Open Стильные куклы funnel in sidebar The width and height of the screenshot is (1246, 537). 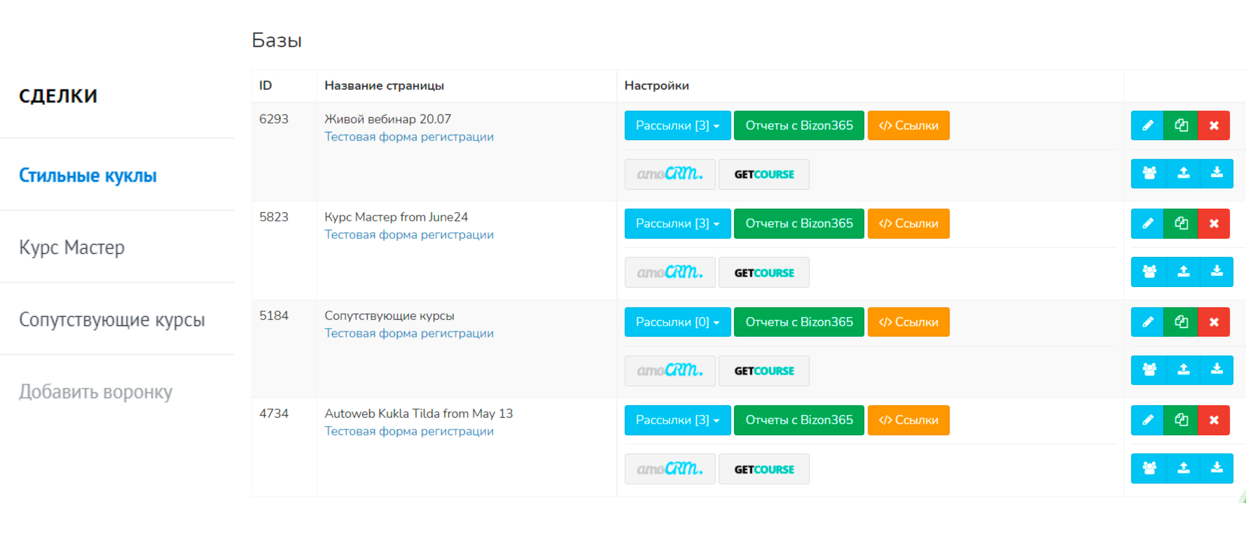(x=88, y=176)
